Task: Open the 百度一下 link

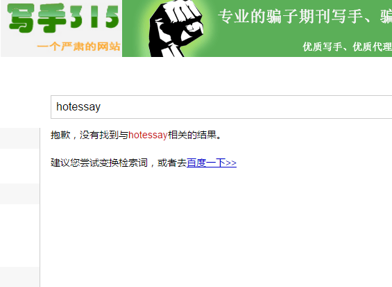Action: coord(212,163)
